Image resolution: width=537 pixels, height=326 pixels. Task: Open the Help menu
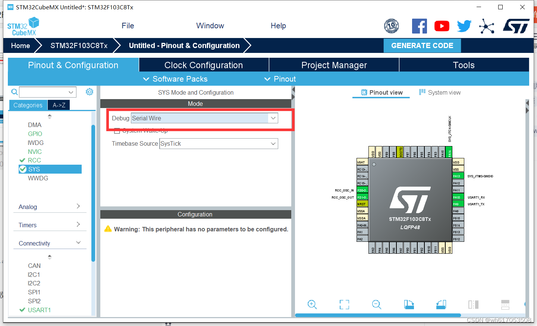pos(278,26)
